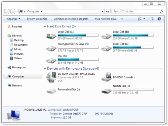Click the search magnifier icon
This screenshot has height=126, width=168.
coord(161,11)
